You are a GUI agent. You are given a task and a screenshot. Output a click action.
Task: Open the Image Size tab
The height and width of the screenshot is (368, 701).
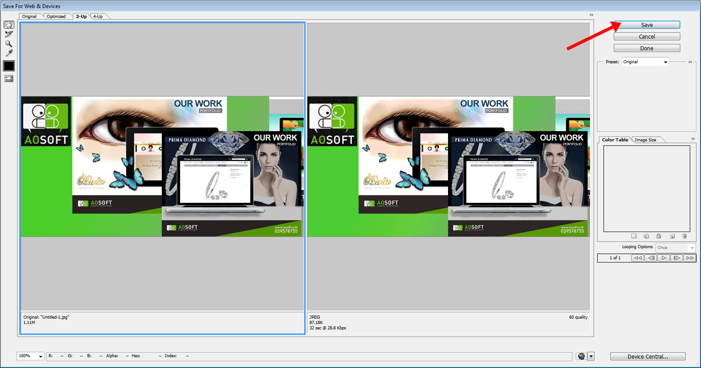pyautogui.click(x=645, y=140)
